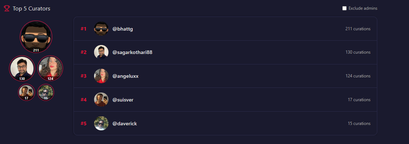Click the Exclude admins label text
409x144 pixels.
(x=363, y=8)
